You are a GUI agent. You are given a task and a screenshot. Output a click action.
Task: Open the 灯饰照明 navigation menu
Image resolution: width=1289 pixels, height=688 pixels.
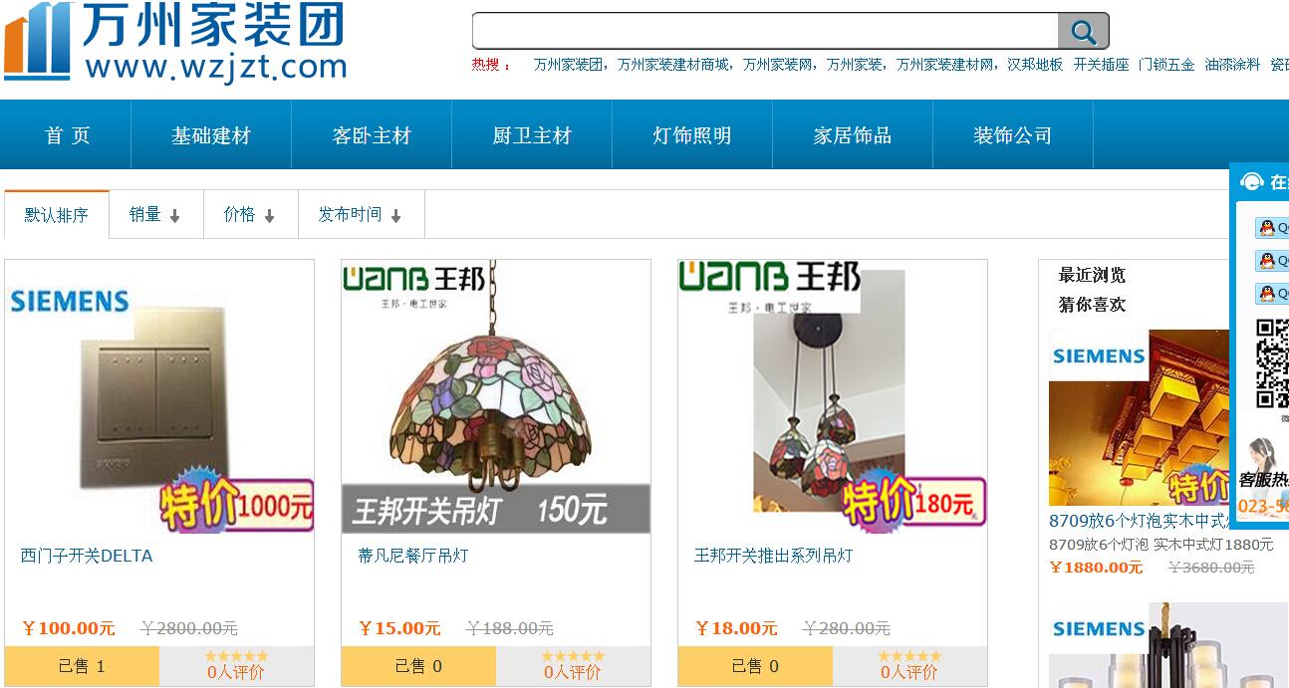click(x=692, y=135)
